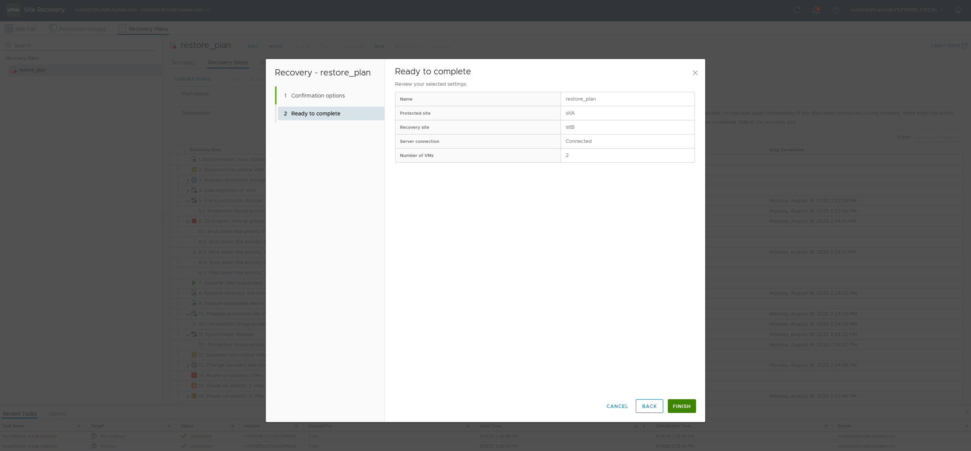
Task: Collapse step 5 Pre-synchronize storage
Action: [188, 201]
